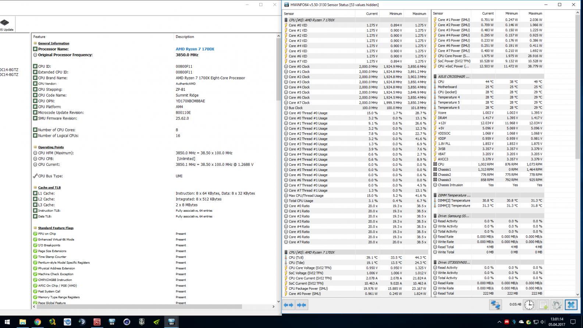Open File Explorer from the taskbar

pyautogui.click(x=22, y=322)
